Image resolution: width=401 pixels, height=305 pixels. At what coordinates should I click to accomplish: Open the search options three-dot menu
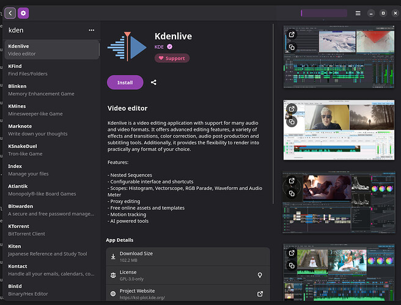pyautogui.click(x=91, y=30)
